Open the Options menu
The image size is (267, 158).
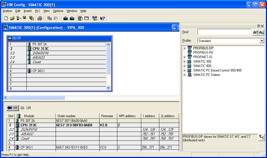[58, 11]
